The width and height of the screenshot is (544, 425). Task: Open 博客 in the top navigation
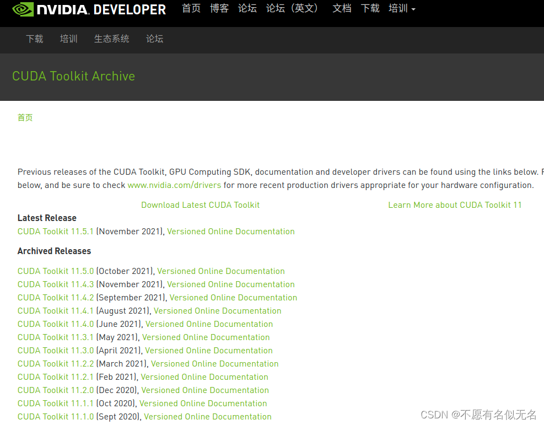[x=219, y=8]
